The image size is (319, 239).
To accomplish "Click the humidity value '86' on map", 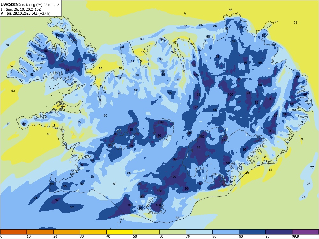I will tap(35, 119).
